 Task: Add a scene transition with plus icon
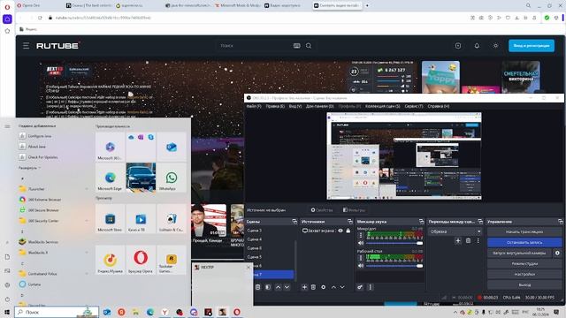[x=458, y=240]
